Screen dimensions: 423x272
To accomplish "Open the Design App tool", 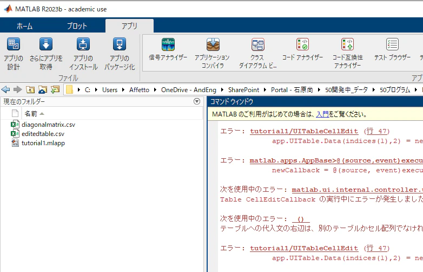I will [14, 54].
